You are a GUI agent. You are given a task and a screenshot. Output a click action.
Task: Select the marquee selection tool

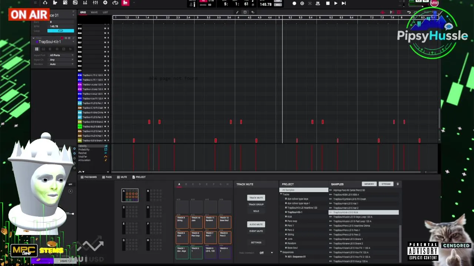tap(245, 12)
